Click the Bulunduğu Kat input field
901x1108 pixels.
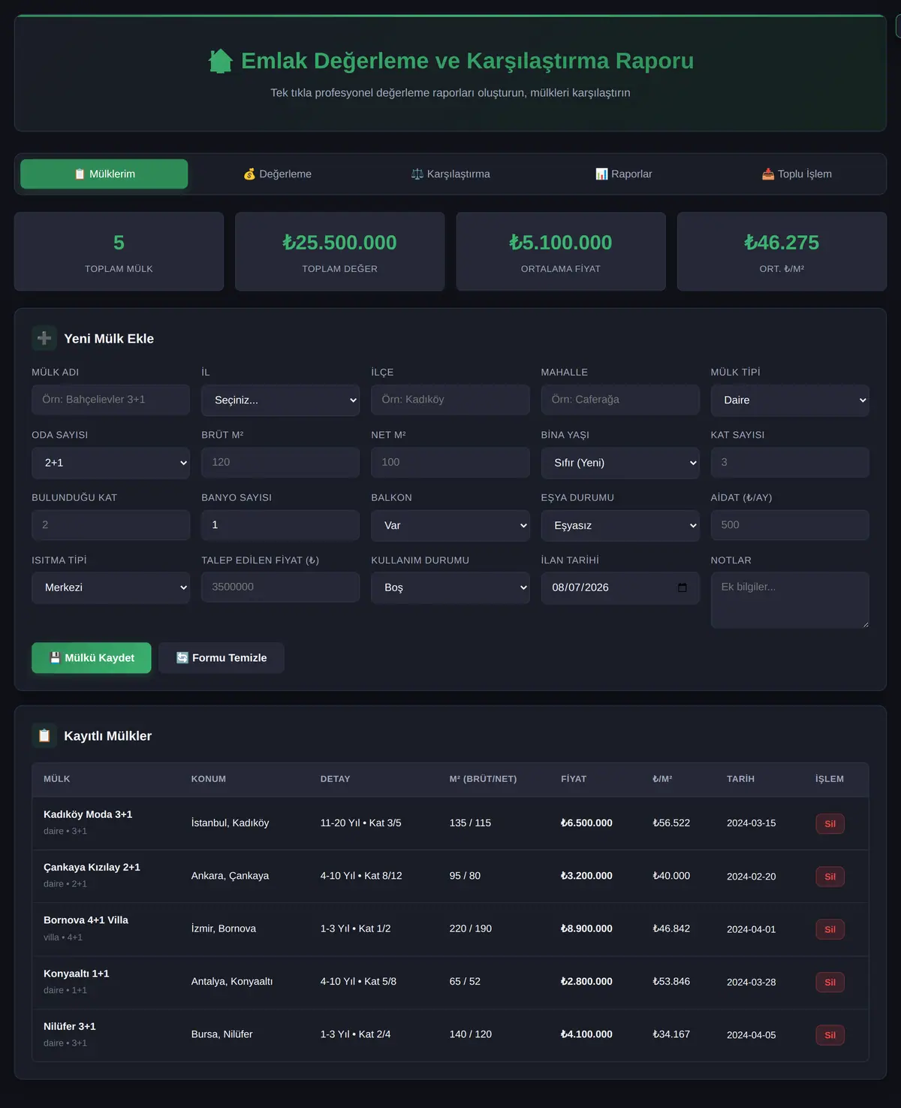pyautogui.click(x=111, y=525)
